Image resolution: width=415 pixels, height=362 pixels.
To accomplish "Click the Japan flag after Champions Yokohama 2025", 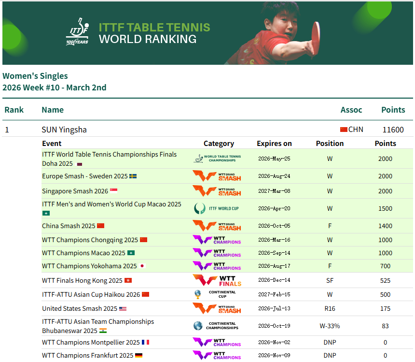I will (x=142, y=266).
